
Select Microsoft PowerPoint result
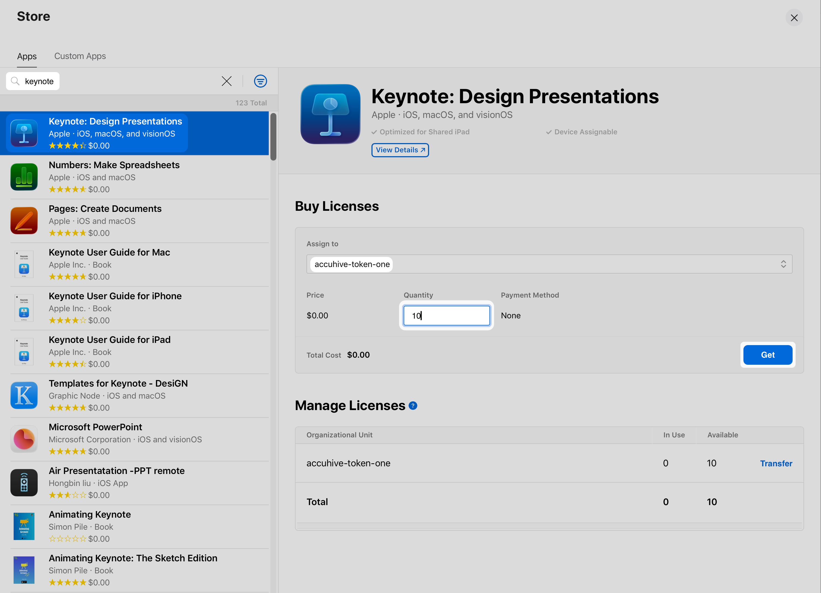coord(134,439)
